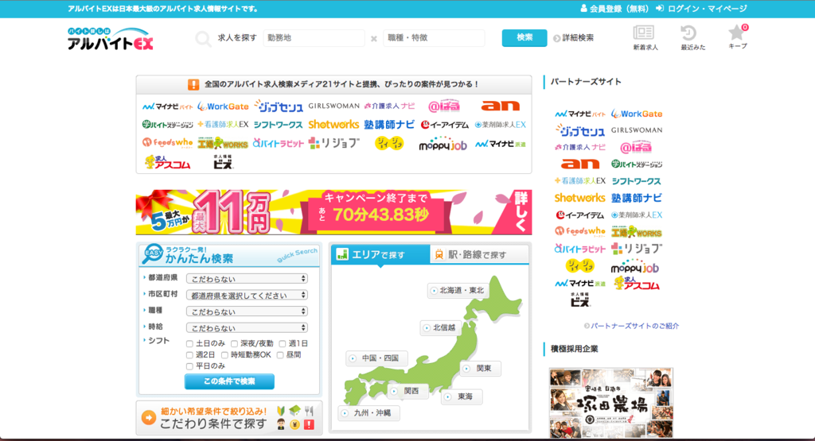Open the 市区町村 dropdown
815x441 pixels.
tap(247, 296)
